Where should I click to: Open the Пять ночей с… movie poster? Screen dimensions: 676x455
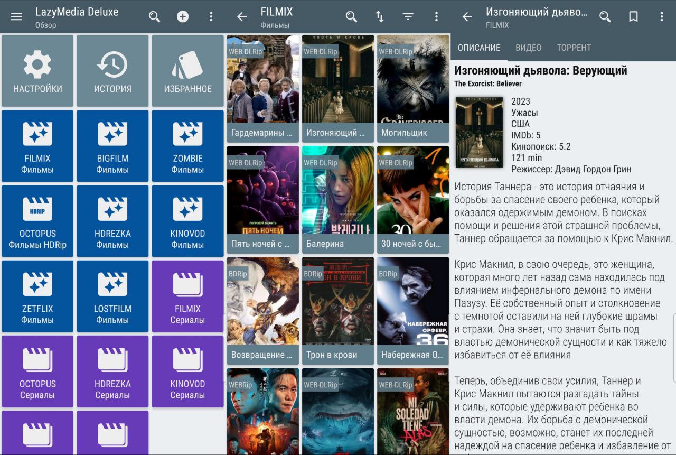point(263,200)
